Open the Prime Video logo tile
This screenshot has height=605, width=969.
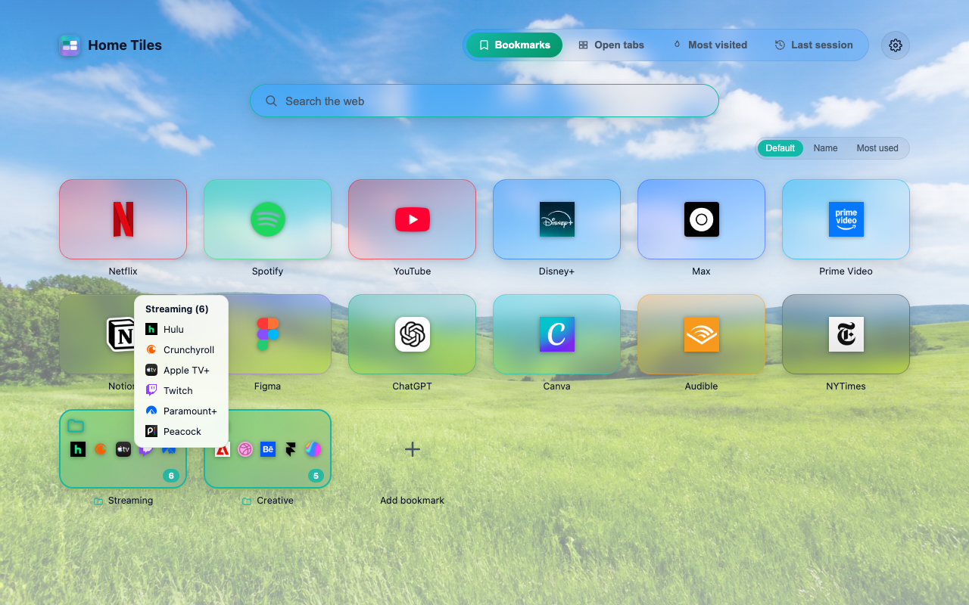click(x=846, y=219)
